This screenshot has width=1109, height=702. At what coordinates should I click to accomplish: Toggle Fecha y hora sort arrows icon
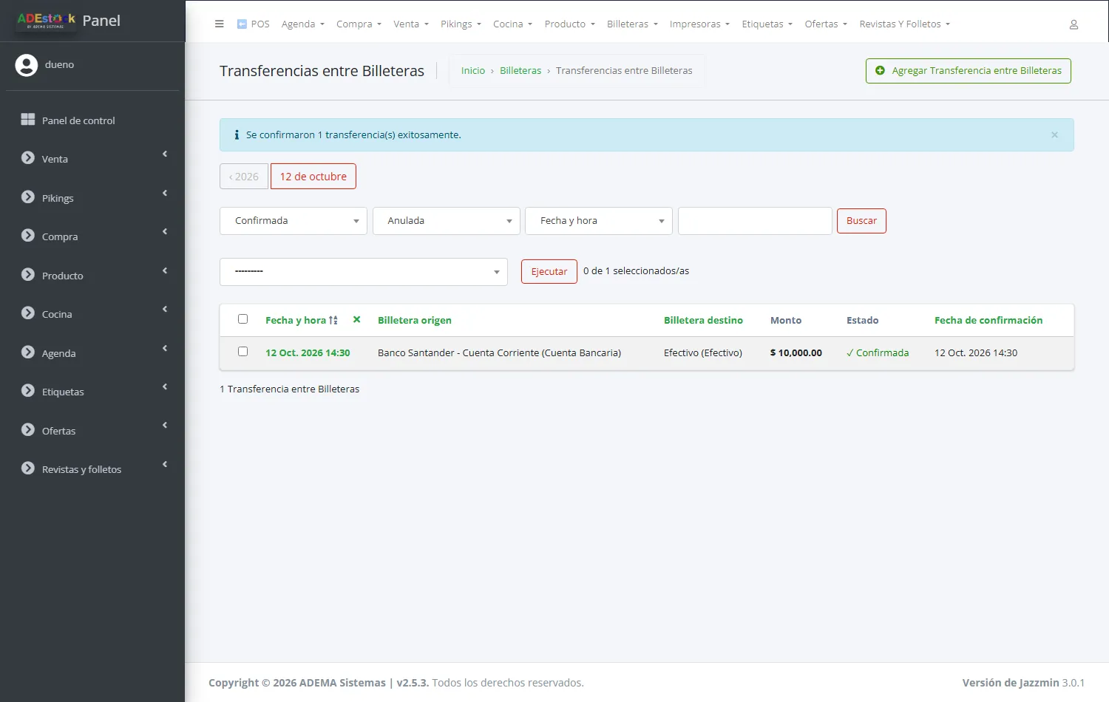tap(333, 320)
